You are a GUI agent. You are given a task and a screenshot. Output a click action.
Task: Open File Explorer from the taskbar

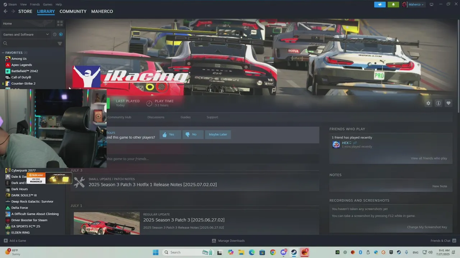[241, 252]
